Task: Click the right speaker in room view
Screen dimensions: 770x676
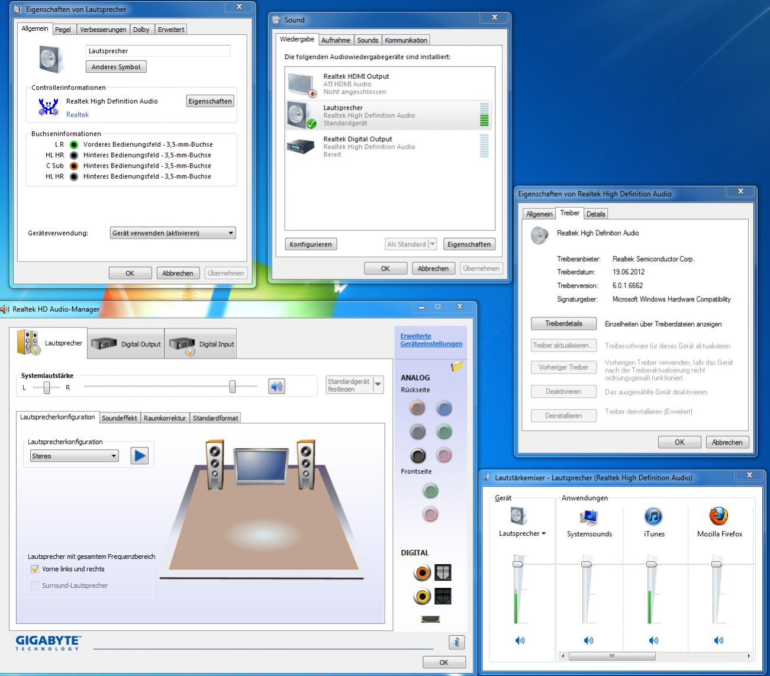Action: pos(306,464)
